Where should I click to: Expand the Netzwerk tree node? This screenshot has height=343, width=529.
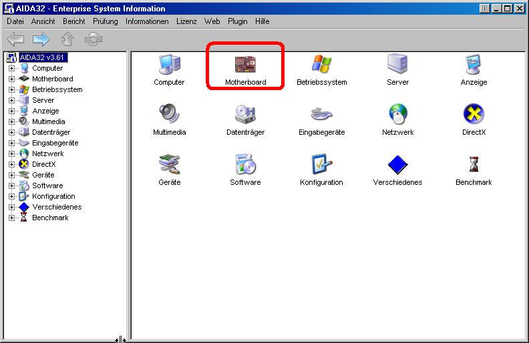(11, 153)
